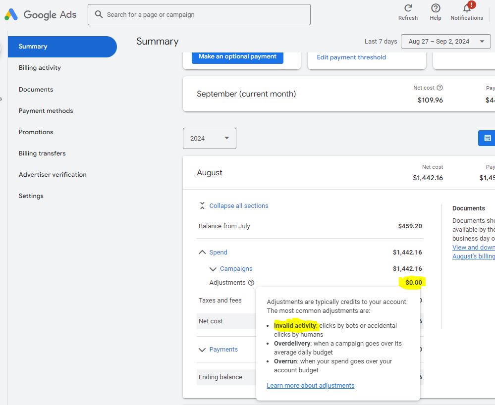The width and height of the screenshot is (495, 405).
Task: Click the Google Ads logo
Action: pyautogui.click(x=41, y=14)
